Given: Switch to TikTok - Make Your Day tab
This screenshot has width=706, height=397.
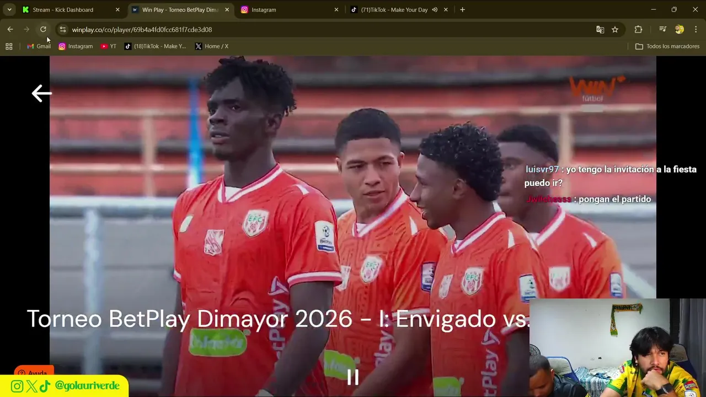Looking at the screenshot, I should (399, 9).
